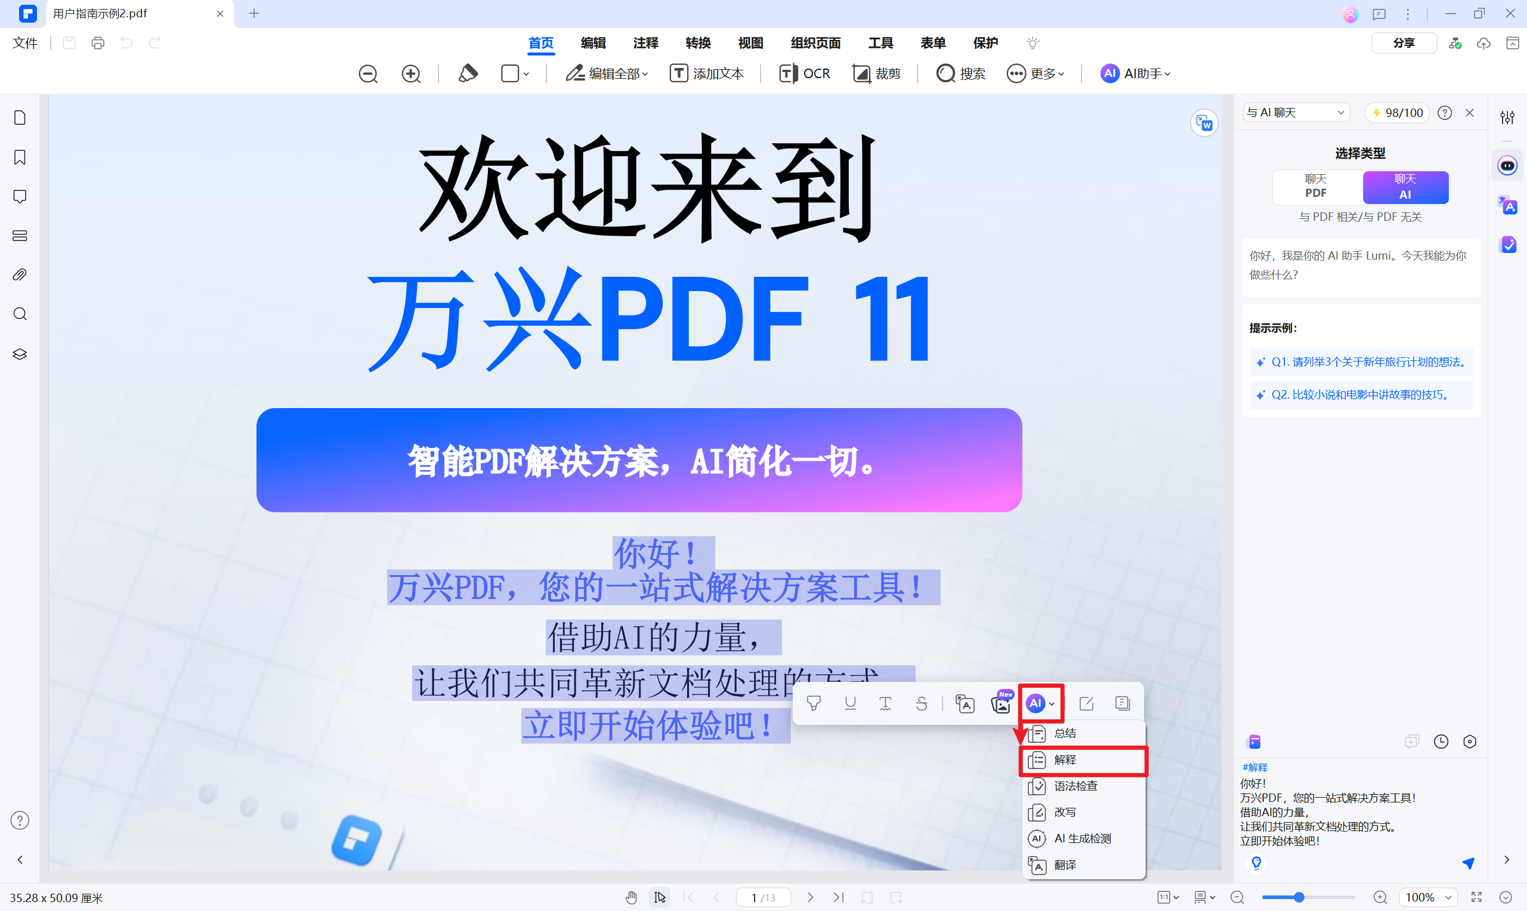
Task: Open the 与AI聊天 mode dropdown
Action: click(x=1295, y=112)
